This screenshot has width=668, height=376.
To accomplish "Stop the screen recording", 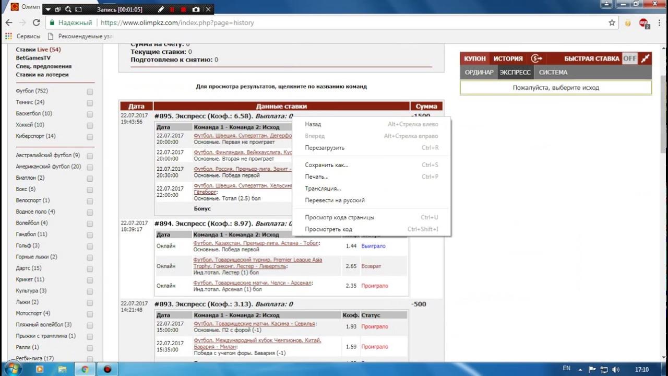I will pyautogui.click(x=183, y=9).
